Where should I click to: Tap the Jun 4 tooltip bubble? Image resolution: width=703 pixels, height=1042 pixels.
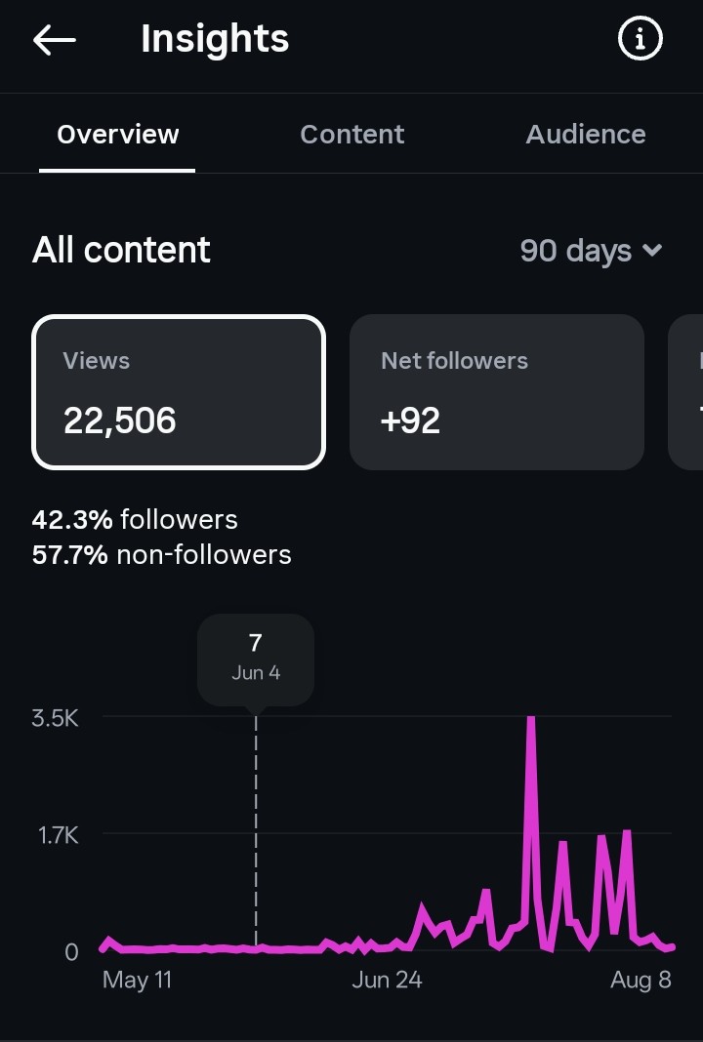coord(256,659)
